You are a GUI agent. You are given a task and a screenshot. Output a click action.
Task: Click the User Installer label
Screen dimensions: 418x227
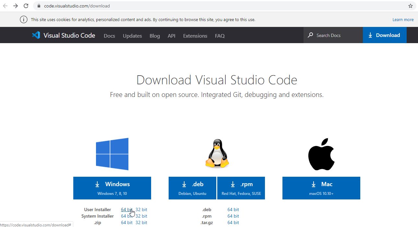[x=97, y=209]
